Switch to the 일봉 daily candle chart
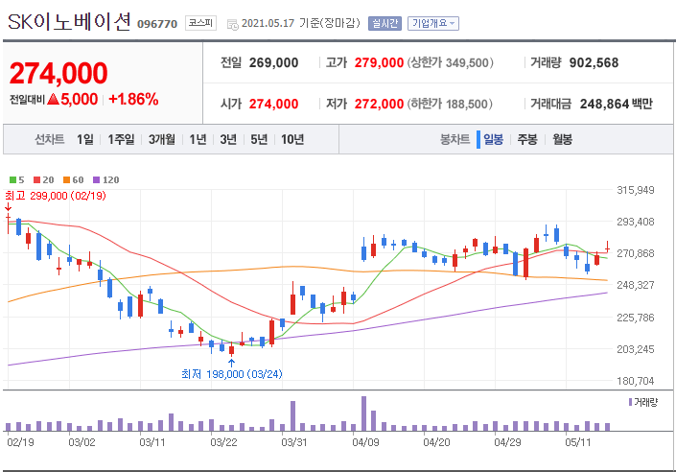 click(x=493, y=139)
